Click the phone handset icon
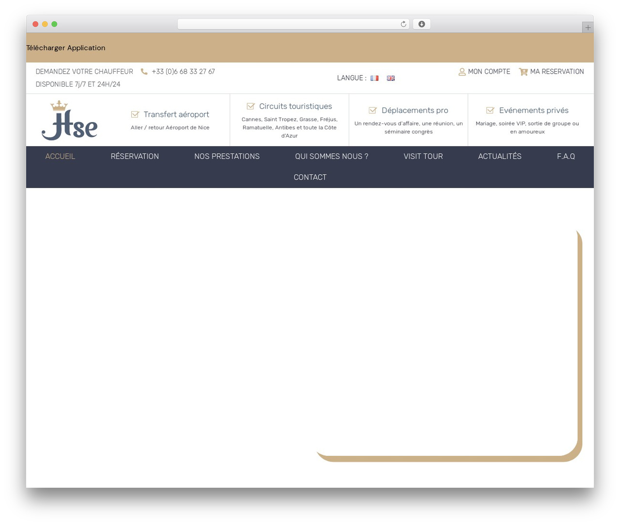The image size is (620, 525). click(x=144, y=72)
